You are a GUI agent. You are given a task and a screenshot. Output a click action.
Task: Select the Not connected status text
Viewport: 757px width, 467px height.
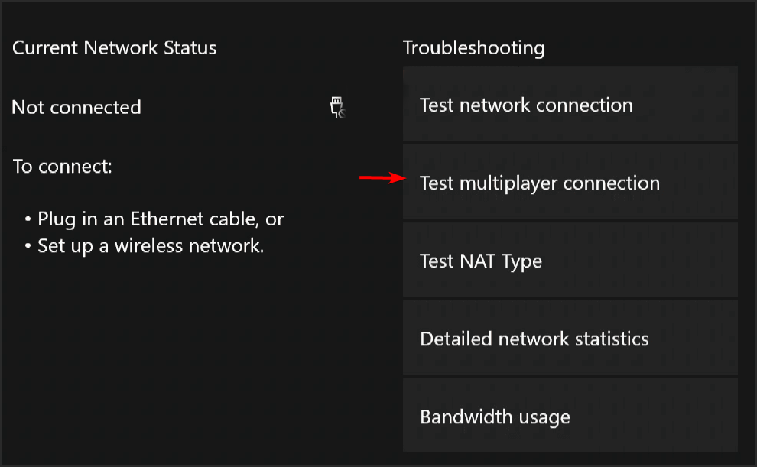[76, 107]
